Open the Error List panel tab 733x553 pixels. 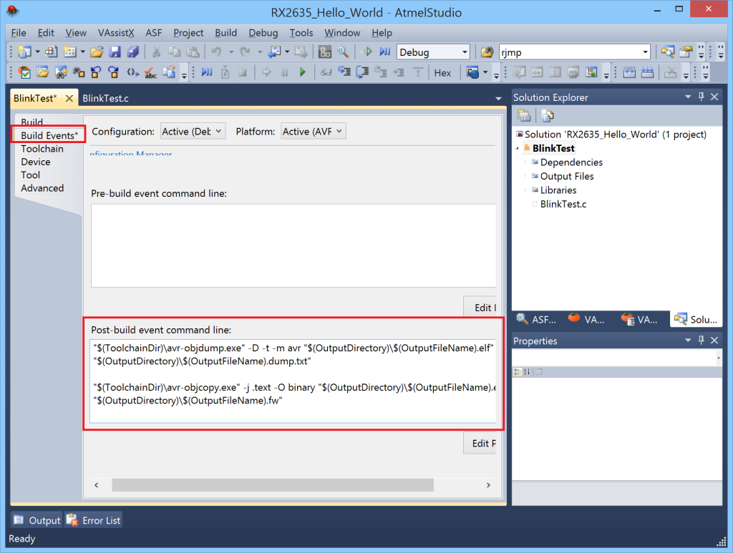tap(93, 520)
